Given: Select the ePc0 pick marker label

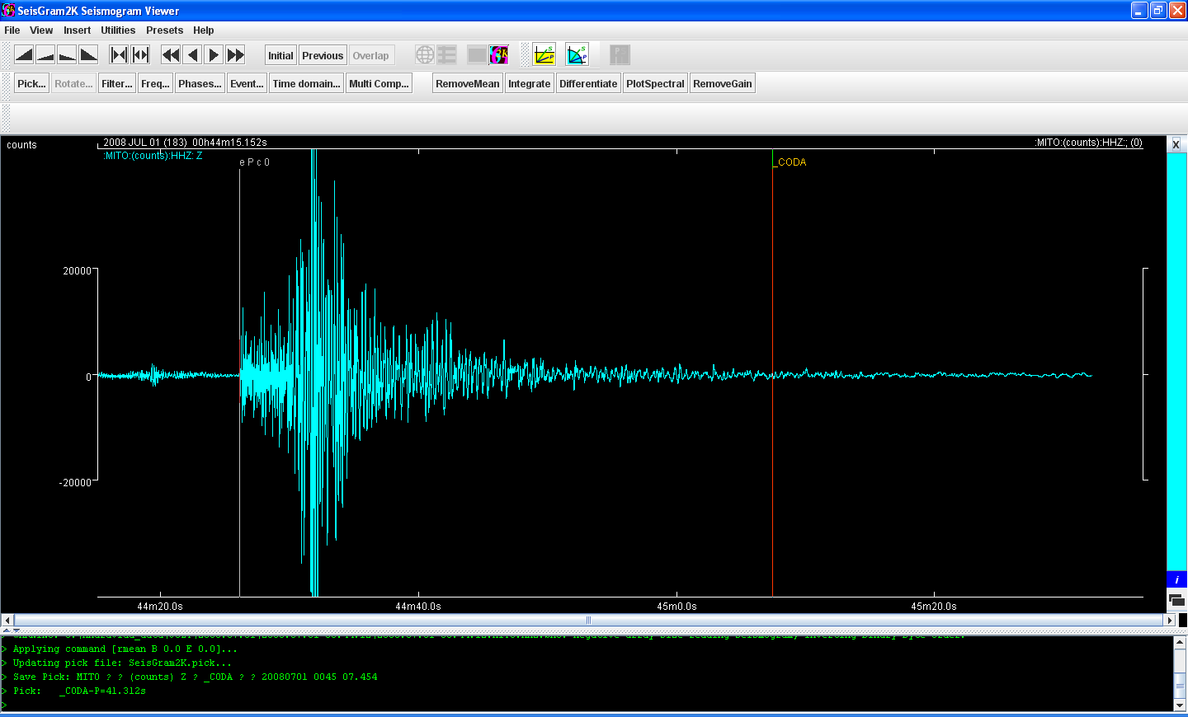Looking at the screenshot, I should click(254, 162).
